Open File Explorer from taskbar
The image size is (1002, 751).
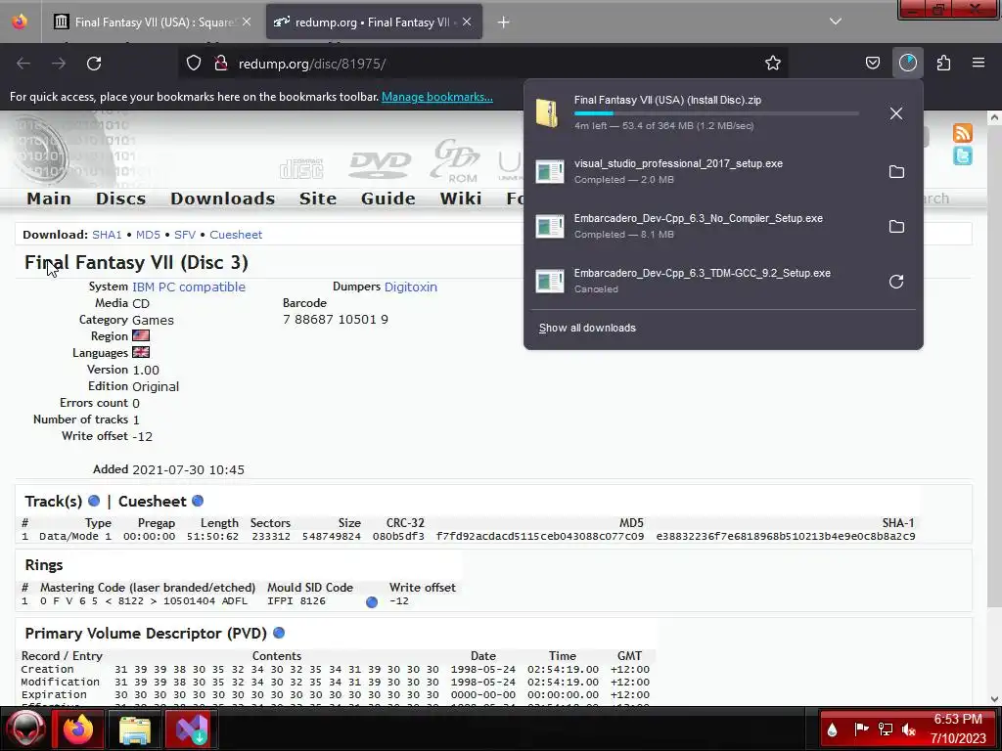click(x=135, y=729)
